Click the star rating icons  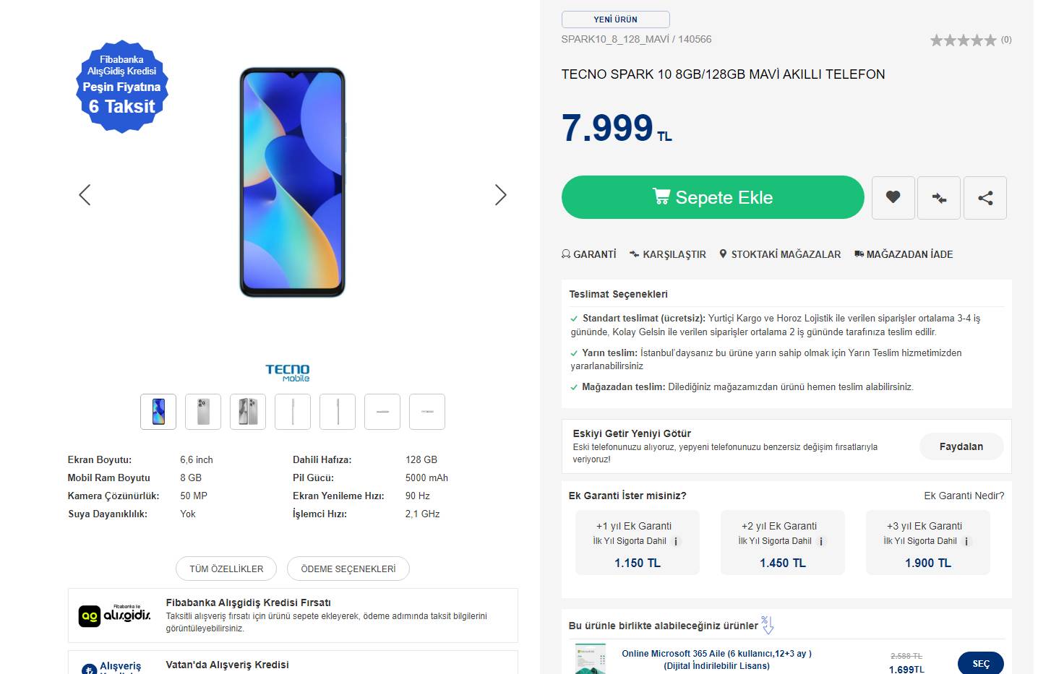point(962,40)
